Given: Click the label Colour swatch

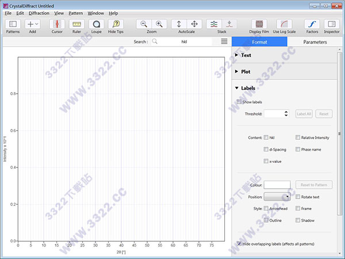Looking at the screenshot, I should point(277,185).
